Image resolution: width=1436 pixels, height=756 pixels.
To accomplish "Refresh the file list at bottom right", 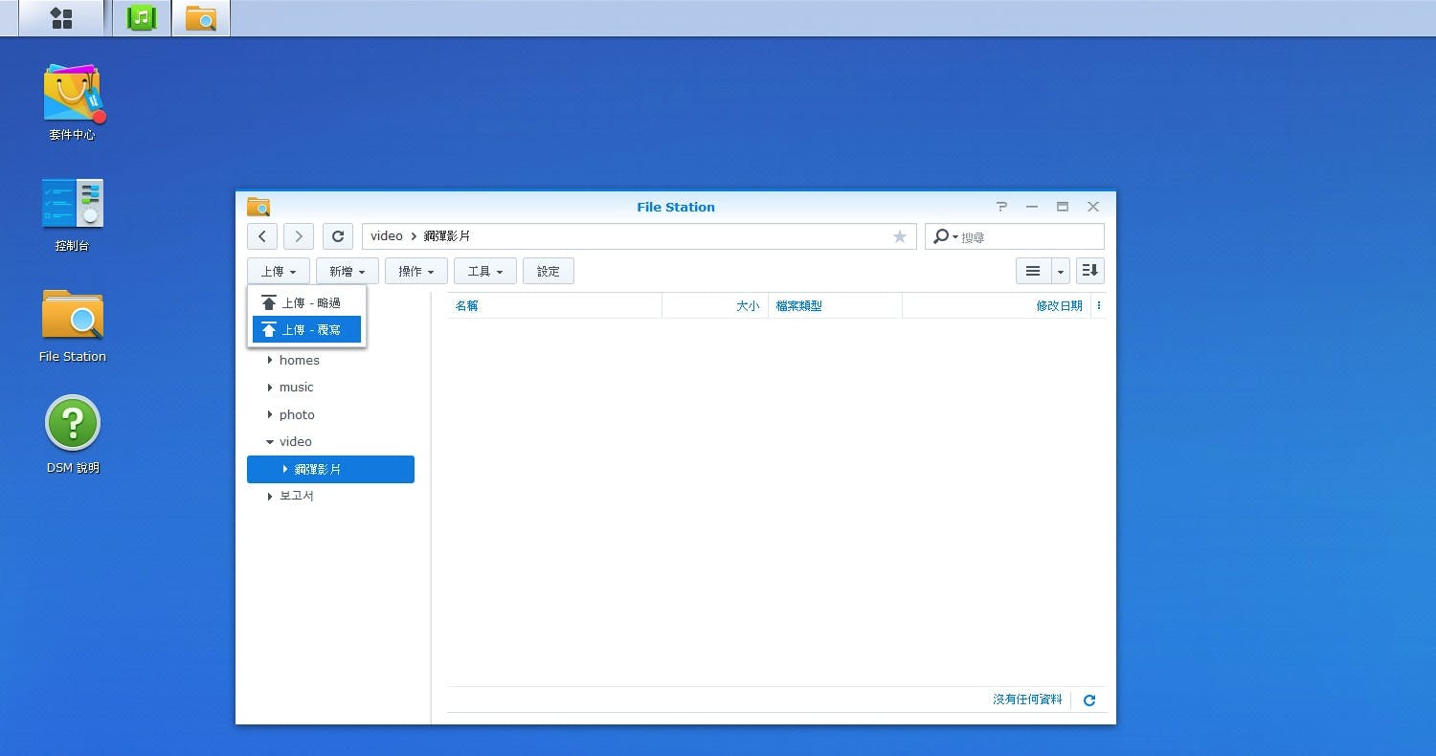I will click(x=1088, y=700).
